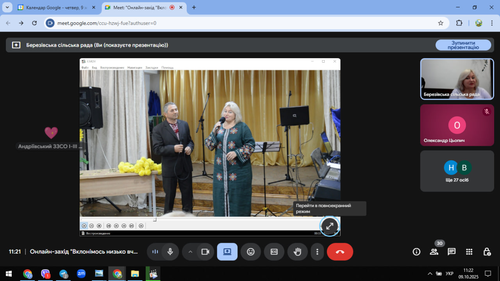Switch to the Календар Google tab
This screenshot has height=281, width=500.
[55, 7]
